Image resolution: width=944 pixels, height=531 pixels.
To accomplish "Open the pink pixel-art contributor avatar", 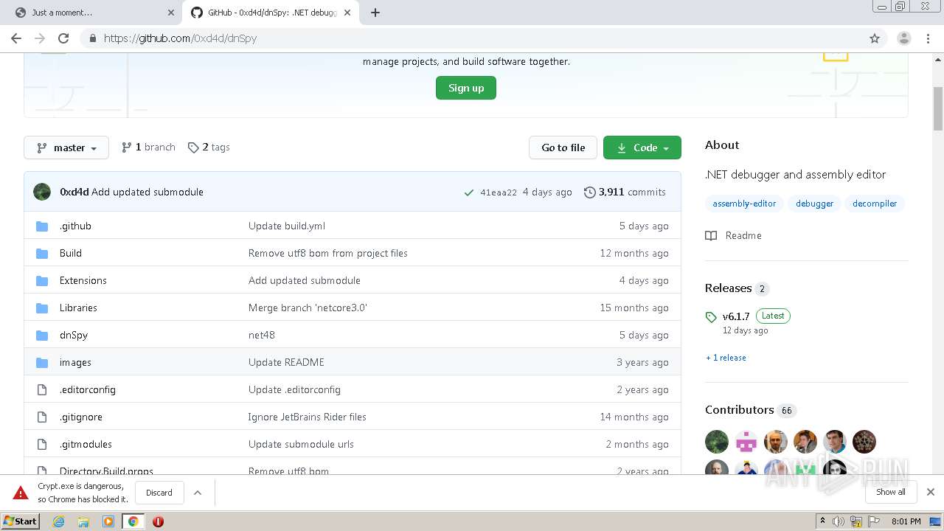I will click(x=746, y=442).
